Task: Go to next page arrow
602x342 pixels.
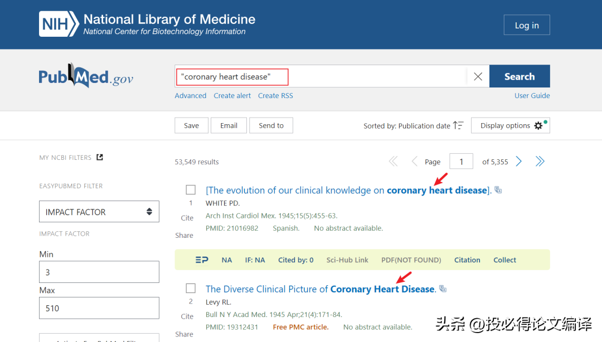Action: point(519,162)
